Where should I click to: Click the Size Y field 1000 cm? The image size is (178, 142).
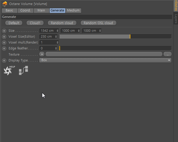(70, 31)
